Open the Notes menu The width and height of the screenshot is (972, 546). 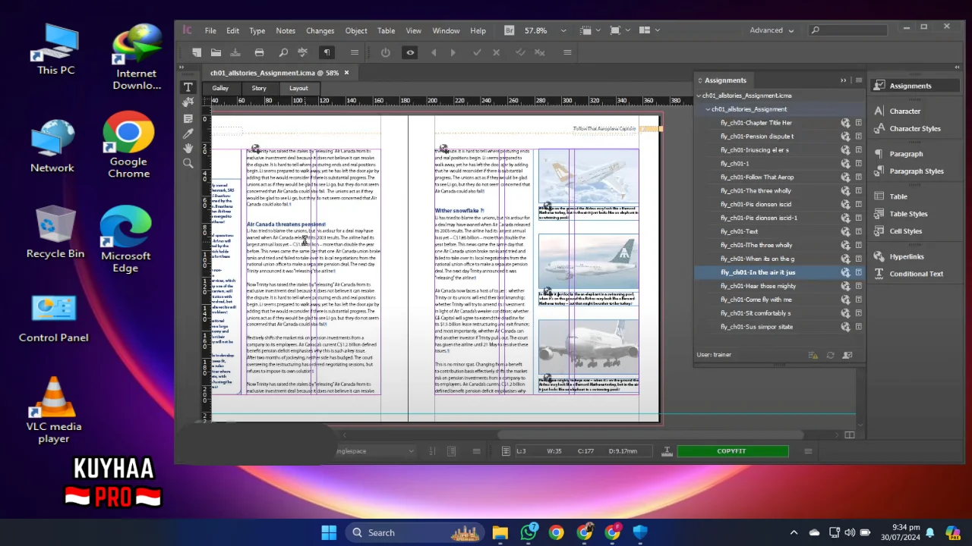286,30
